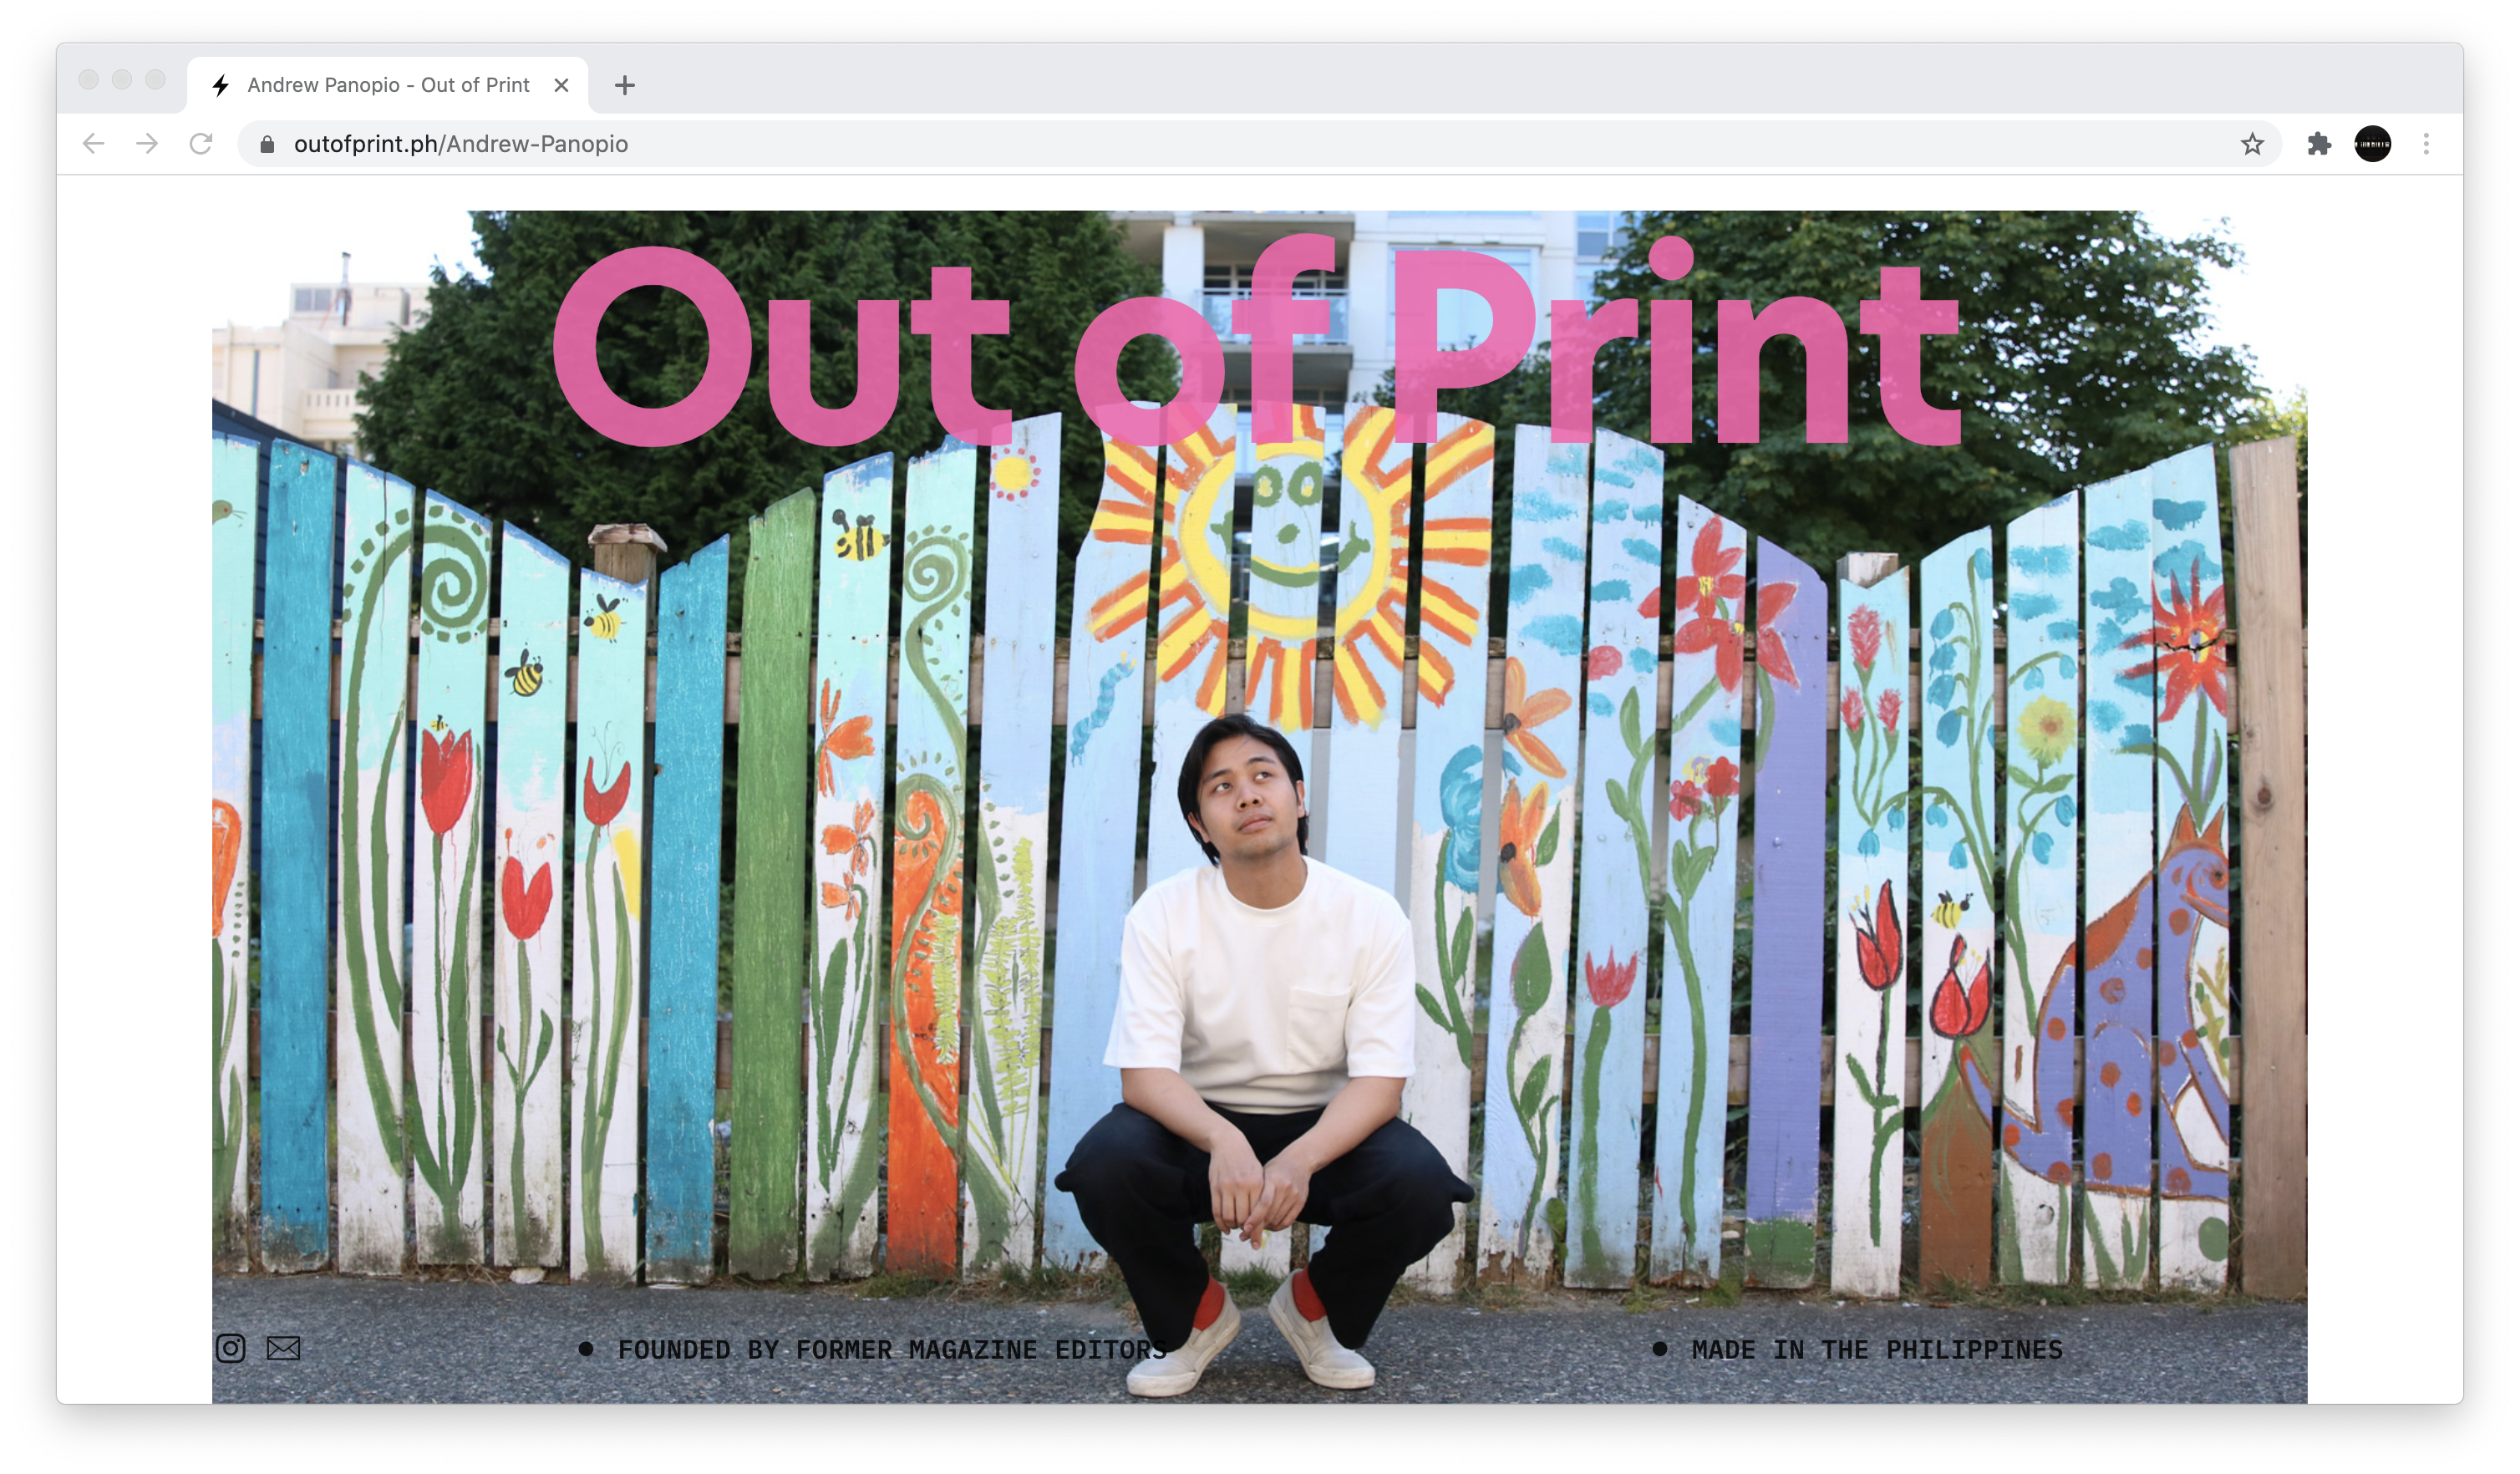
Task: Click Founded by Former Magazine Editors text
Action: click(892, 1349)
